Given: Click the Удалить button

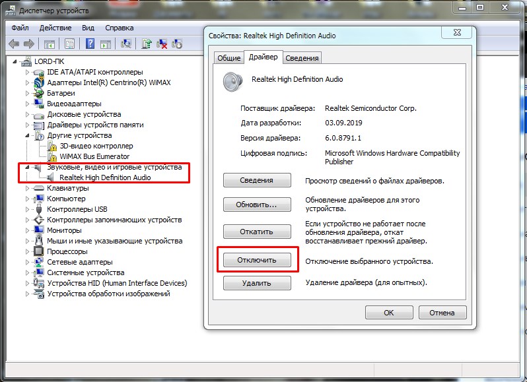Looking at the screenshot, I should coord(257,283).
